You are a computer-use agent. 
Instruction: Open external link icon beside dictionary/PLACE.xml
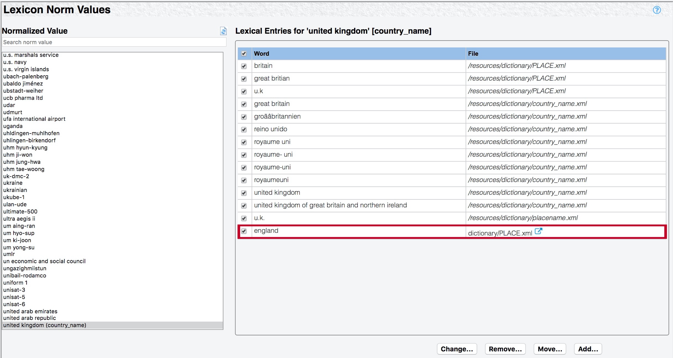(x=538, y=231)
